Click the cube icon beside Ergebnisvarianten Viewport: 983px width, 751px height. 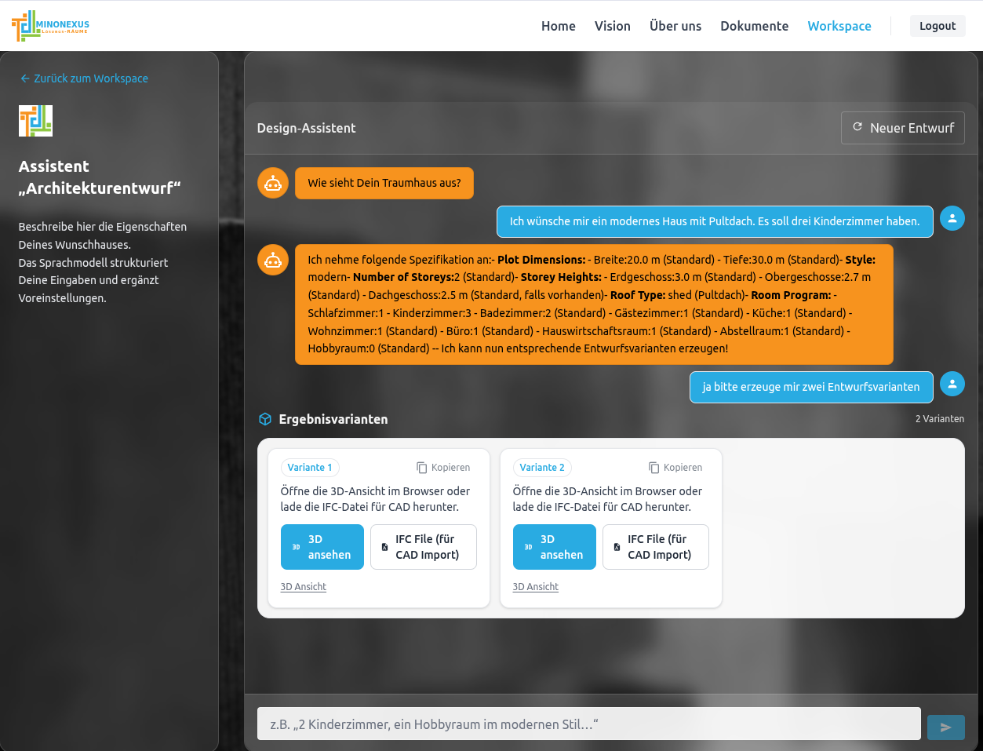click(x=265, y=419)
